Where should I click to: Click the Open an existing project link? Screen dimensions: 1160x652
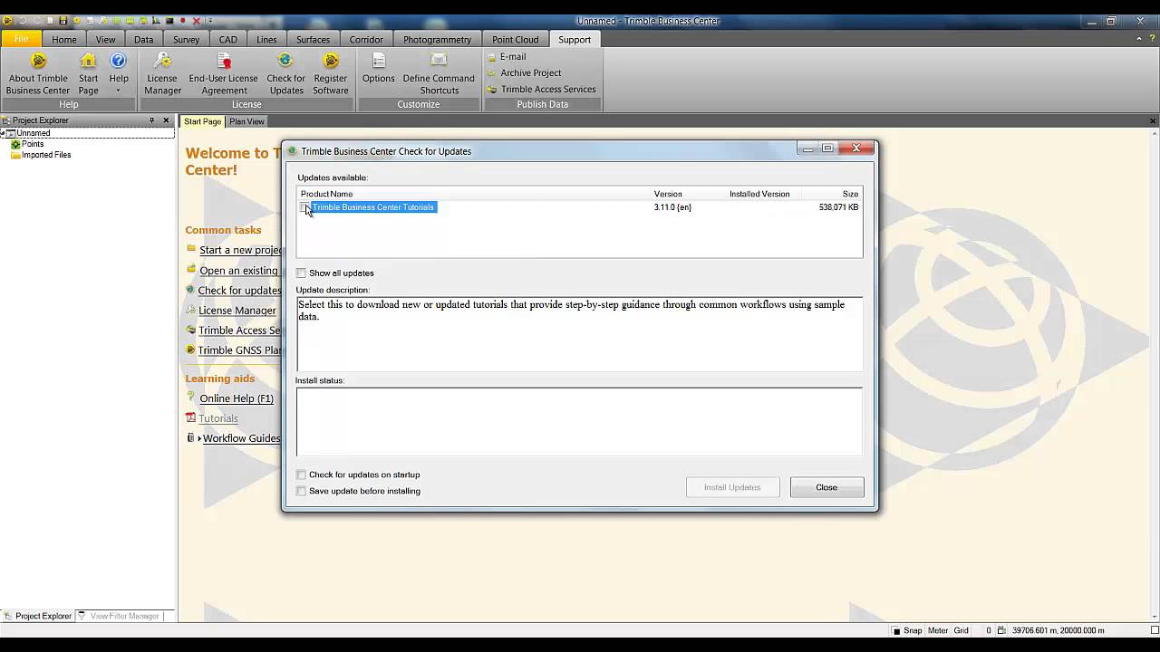[x=238, y=271]
